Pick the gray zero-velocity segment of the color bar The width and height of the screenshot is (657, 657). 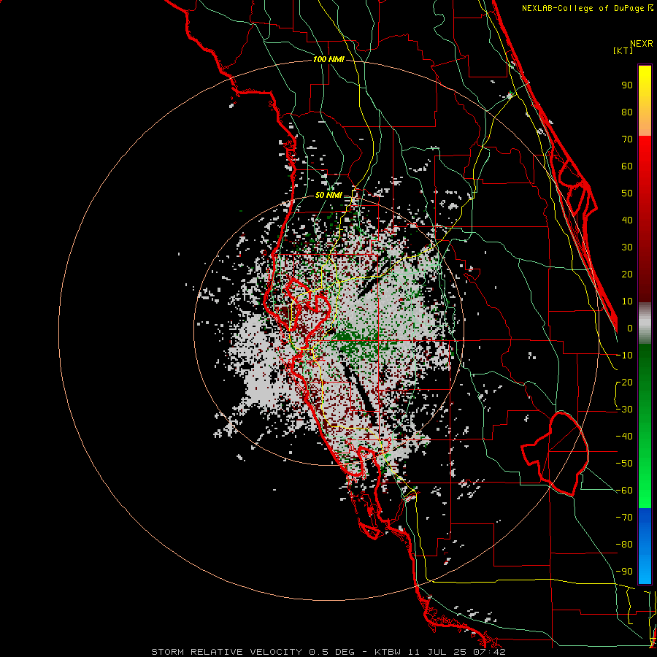coord(645,323)
